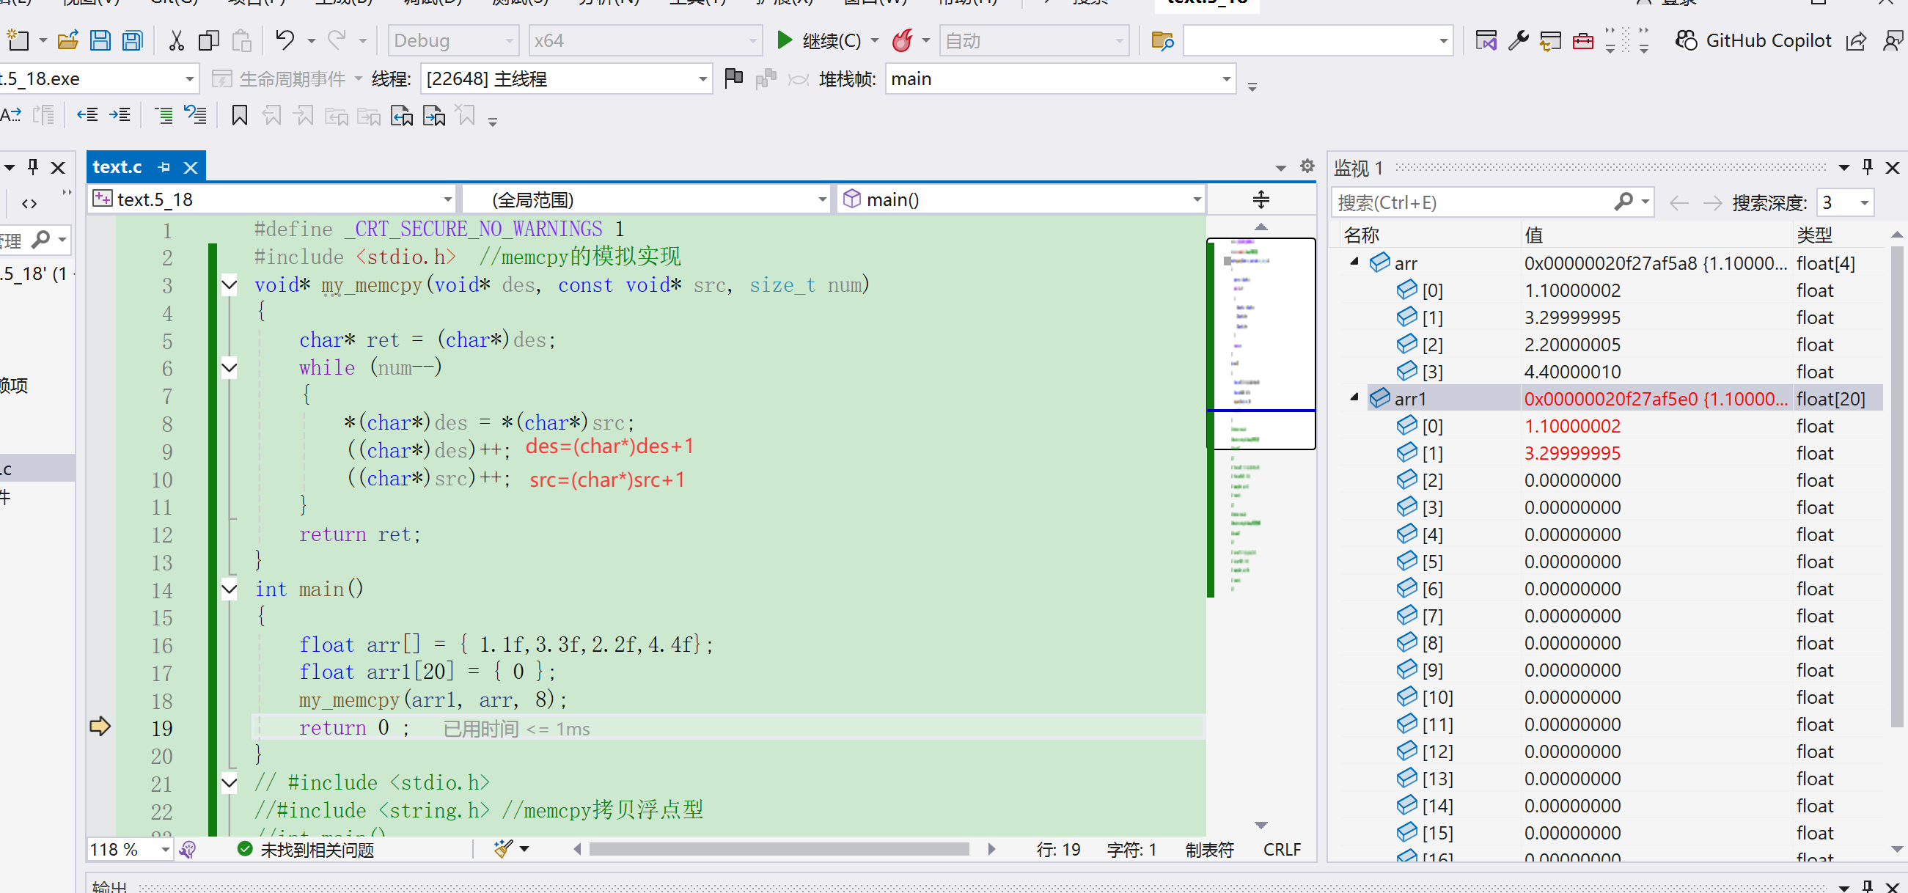1908x893 pixels.
Task: Open editor settings with the gear icon
Action: click(1307, 166)
